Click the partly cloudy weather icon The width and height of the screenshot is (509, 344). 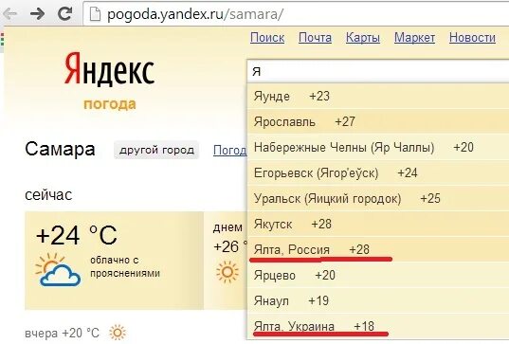tap(58, 270)
